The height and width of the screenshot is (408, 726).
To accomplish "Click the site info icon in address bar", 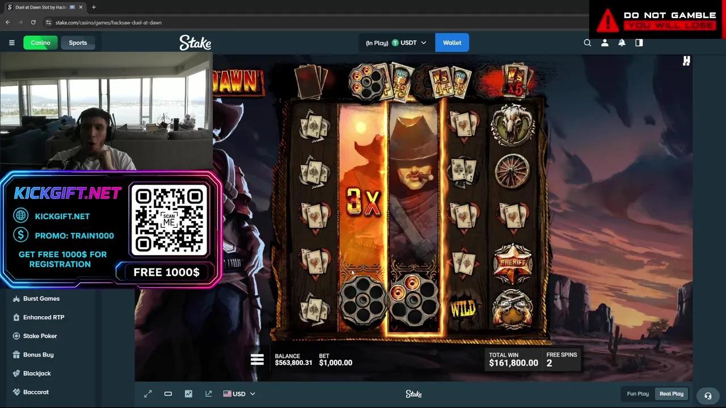I will [48, 23].
